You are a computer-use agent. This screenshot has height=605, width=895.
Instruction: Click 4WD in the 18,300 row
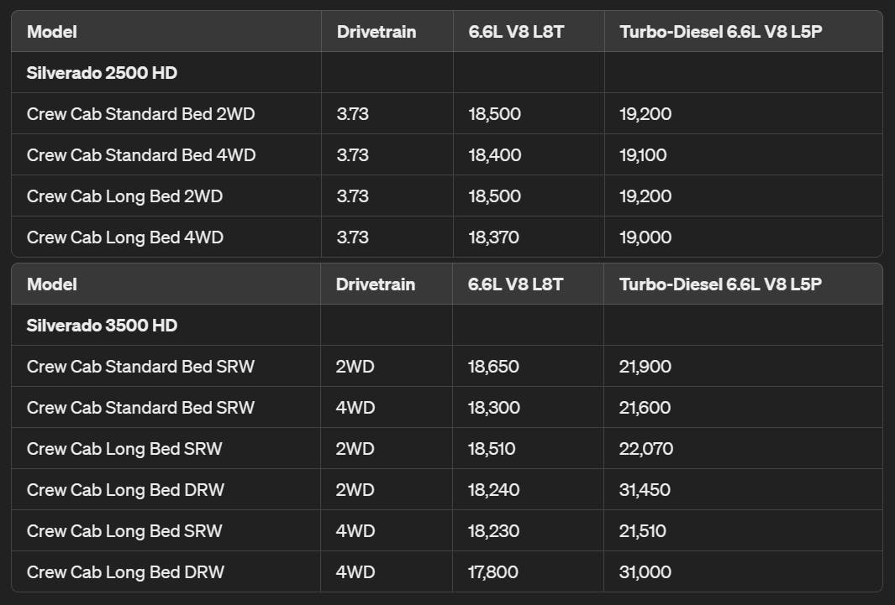355,407
